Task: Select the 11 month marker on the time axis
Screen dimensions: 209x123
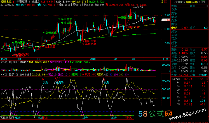Action: [x=38, y=59]
